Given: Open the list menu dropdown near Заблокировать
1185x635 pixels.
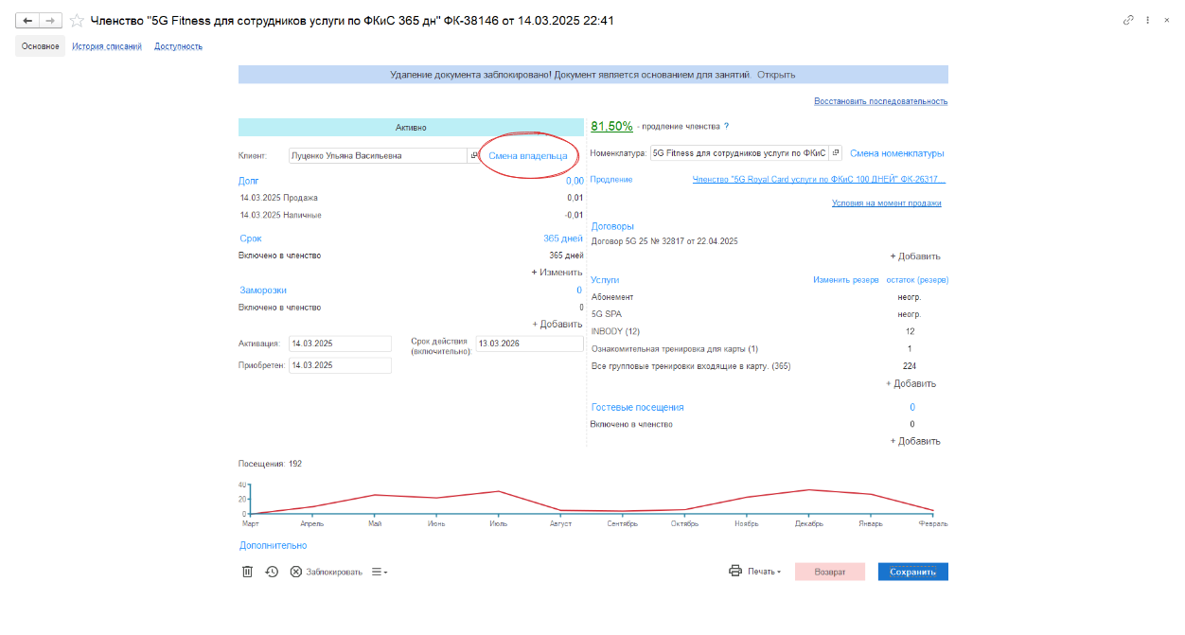Looking at the screenshot, I should click(x=380, y=572).
